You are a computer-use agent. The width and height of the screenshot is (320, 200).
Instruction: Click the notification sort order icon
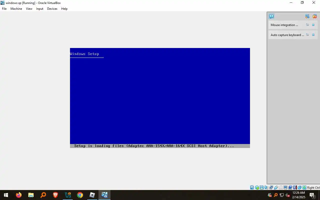307,16
